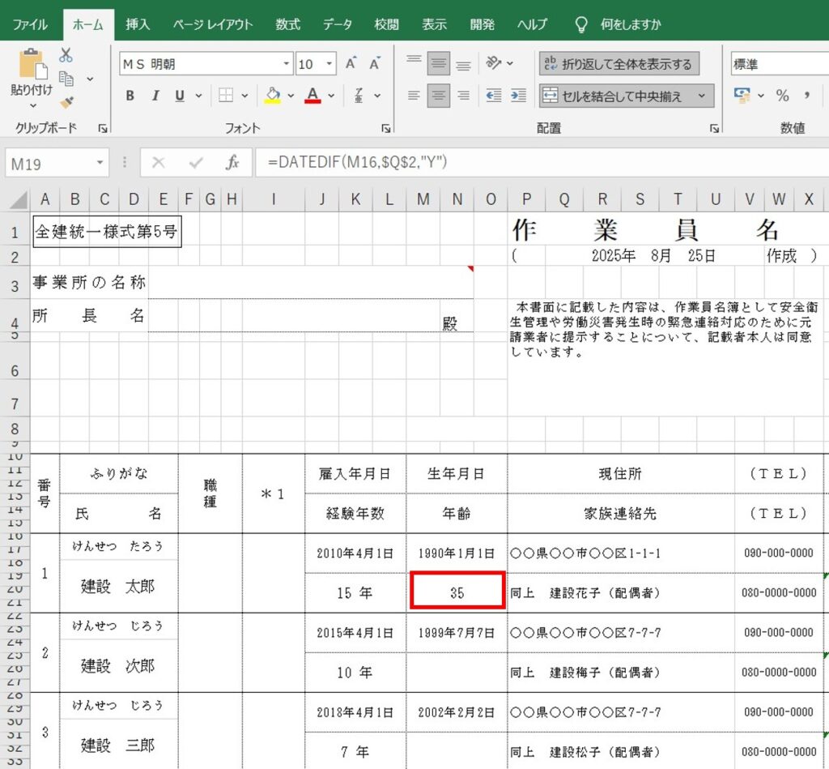Open the font name dropdown MS 明朝
The image size is (829, 769).
click(x=286, y=64)
